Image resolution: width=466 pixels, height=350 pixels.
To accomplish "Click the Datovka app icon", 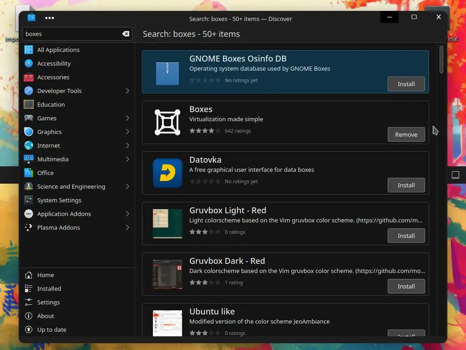I will tap(167, 173).
